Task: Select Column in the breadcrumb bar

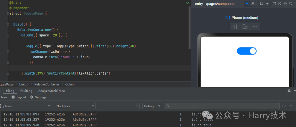Action: (71, 84)
